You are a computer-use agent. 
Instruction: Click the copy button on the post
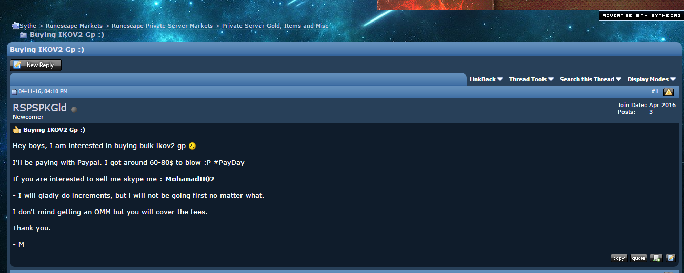click(619, 258)
